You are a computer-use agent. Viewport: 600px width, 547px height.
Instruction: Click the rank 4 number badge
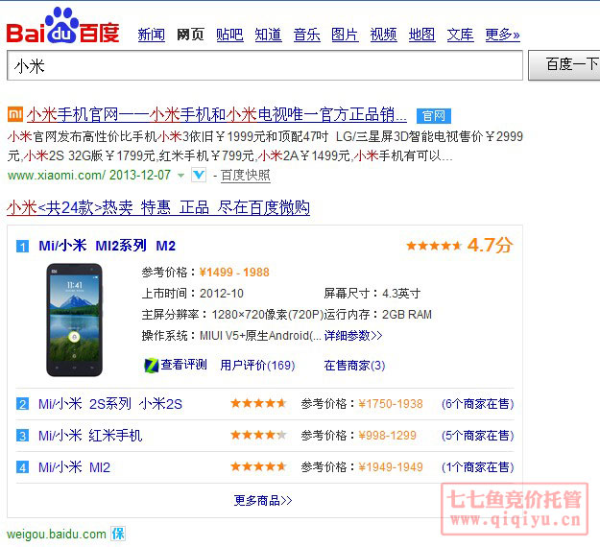[x=23, y=467]
